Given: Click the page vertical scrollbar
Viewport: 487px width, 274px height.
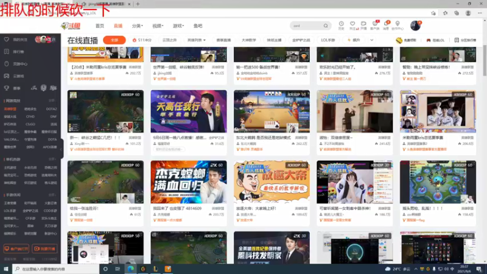Looking at the screenshot, I should pos(485,60).
